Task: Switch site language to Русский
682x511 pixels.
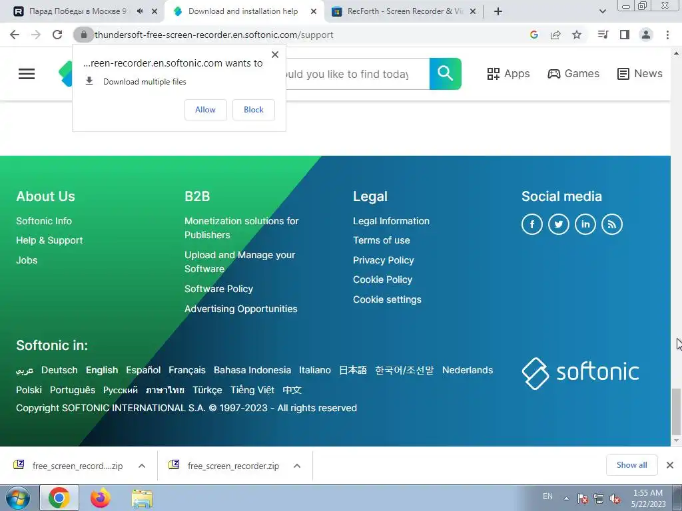Action: [x=121, y=390]
